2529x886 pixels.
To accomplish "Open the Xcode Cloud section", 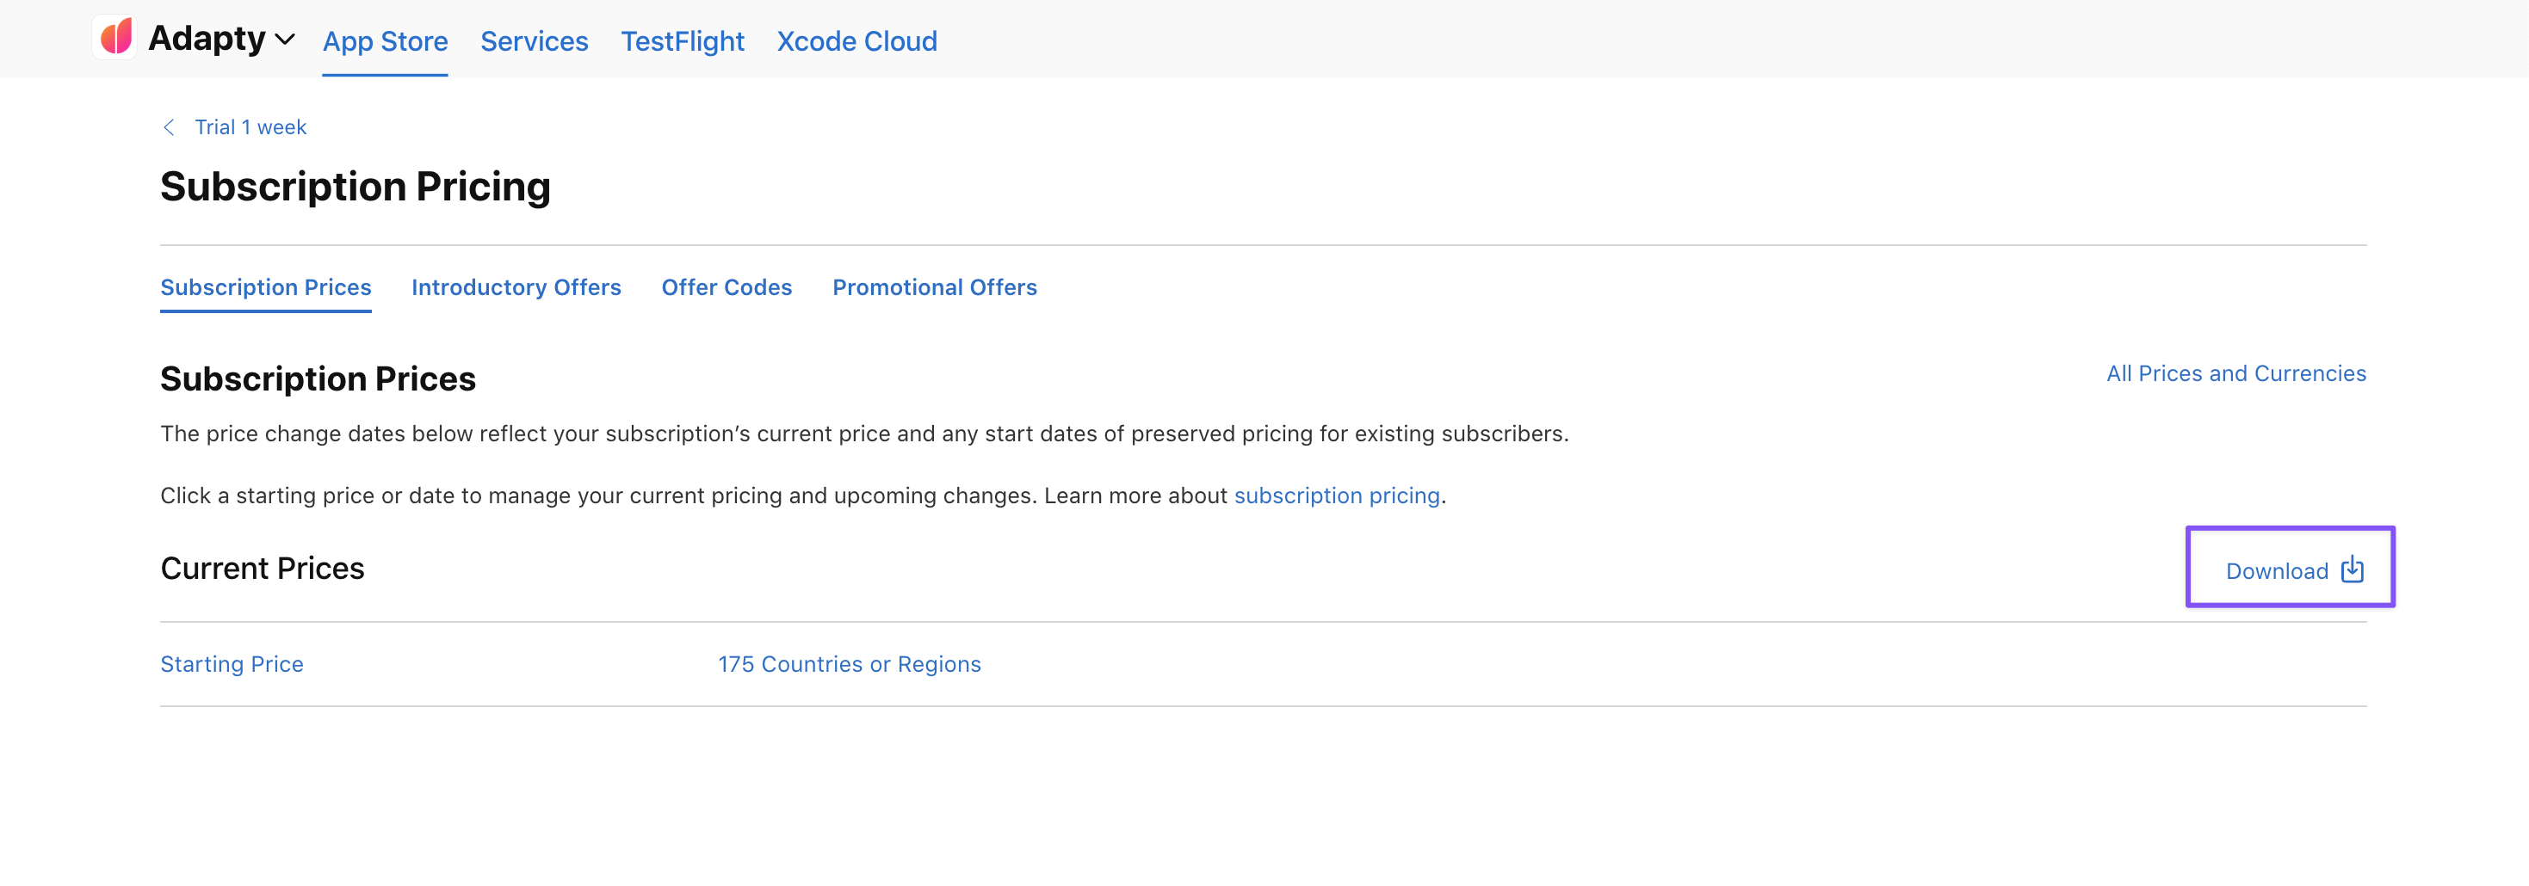I will point(856,41).
